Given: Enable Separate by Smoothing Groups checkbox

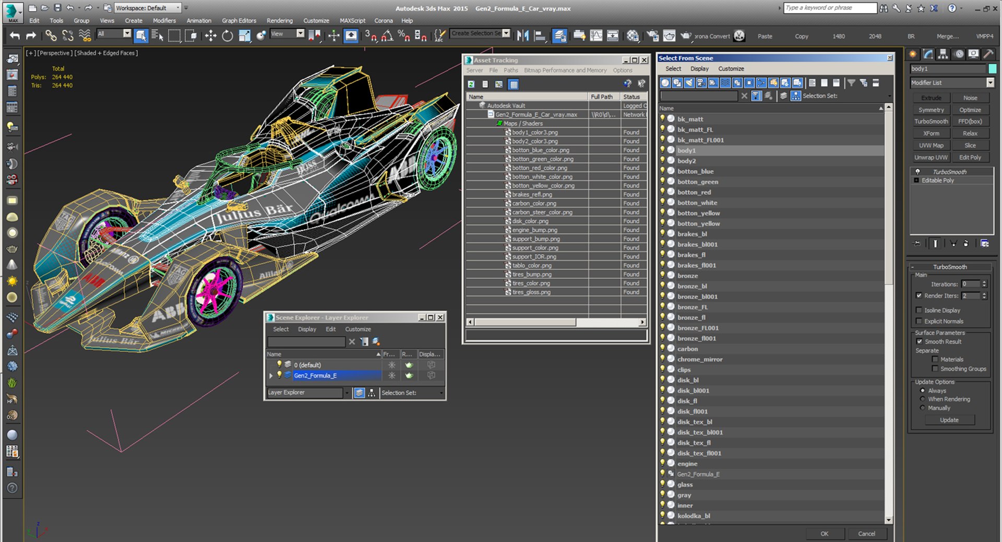Looking at the screenshot, I should tap(935, 369).
